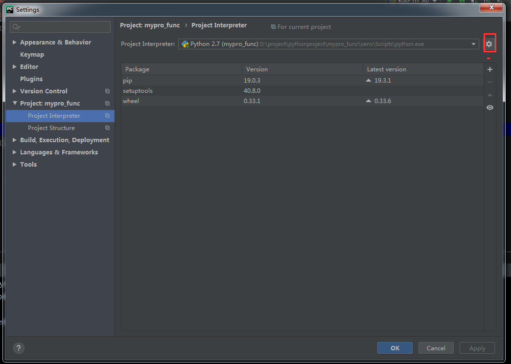This screenshot has height=364, width=511.
Task: Click the search magnifier icon in settings
Action: (x=16, y=27)
